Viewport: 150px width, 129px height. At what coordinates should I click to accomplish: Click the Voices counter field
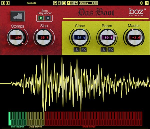88,3
